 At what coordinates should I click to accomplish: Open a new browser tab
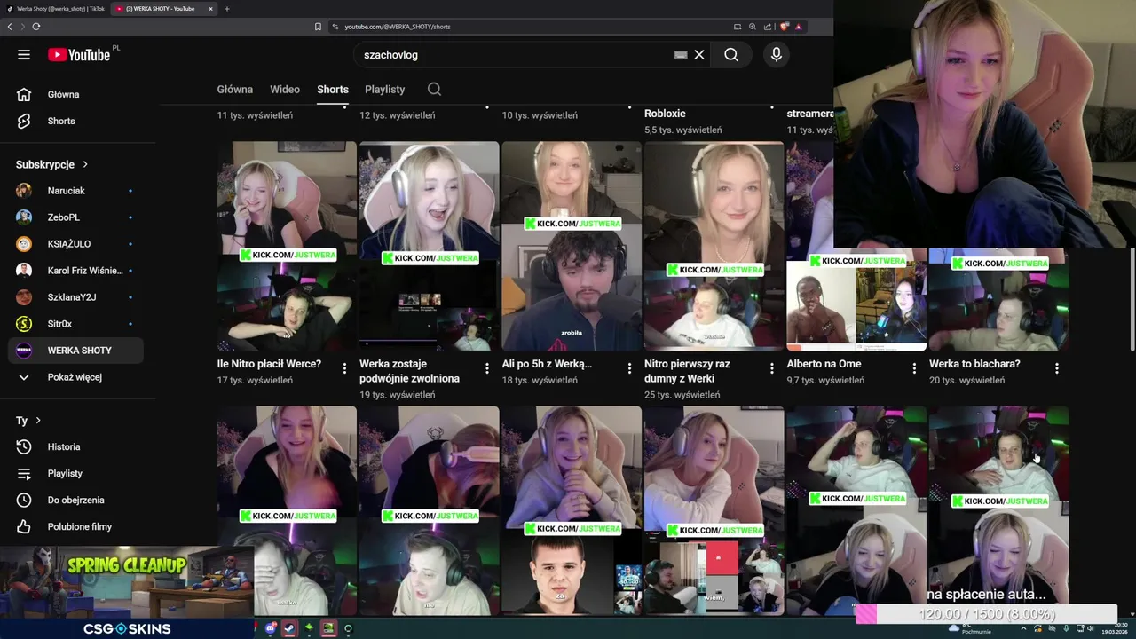[x=227, y=9]
